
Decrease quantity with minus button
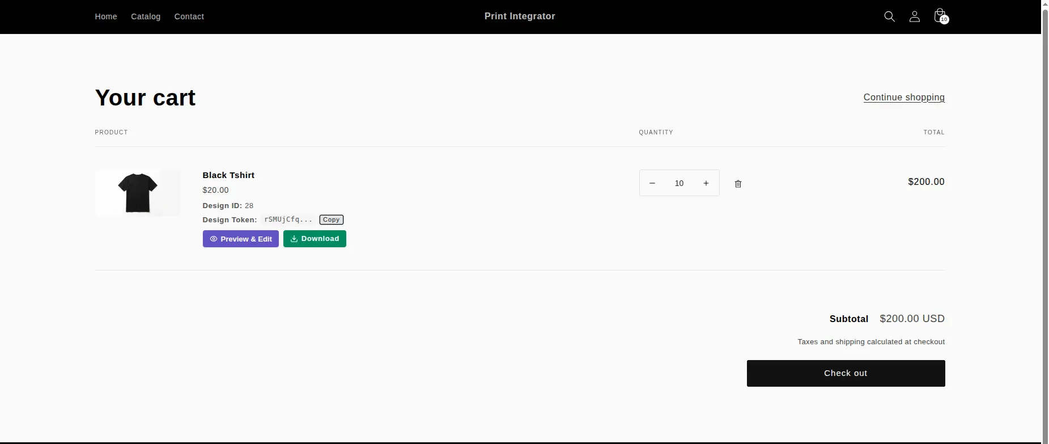pyautogui.click(x=652, y=183)
